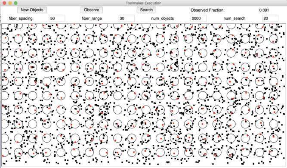Run the Observe action
The height and width of the screenshot is (168, 287).
click(92, 10)
